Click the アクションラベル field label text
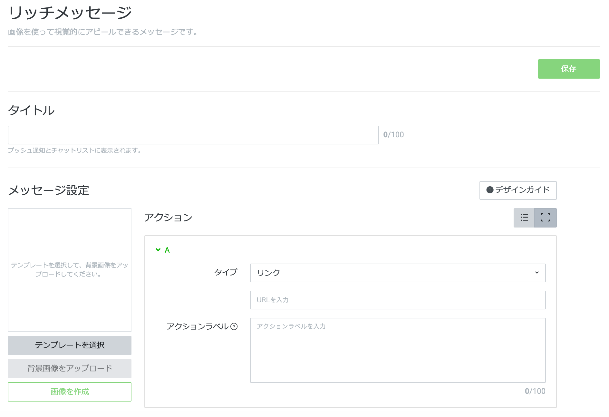This screenshot has height=417, width=609. tap(197, 326)
